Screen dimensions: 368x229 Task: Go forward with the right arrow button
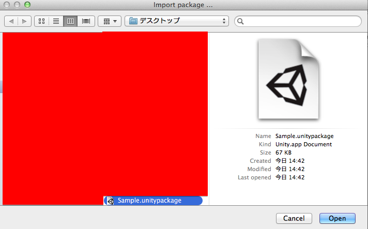(24, 21)
